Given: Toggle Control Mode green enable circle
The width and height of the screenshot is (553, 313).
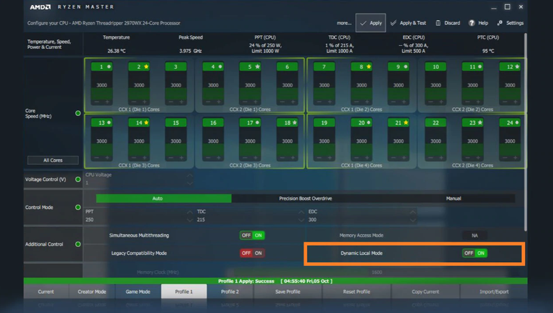Looking at the screenshot, I should 78,208.
